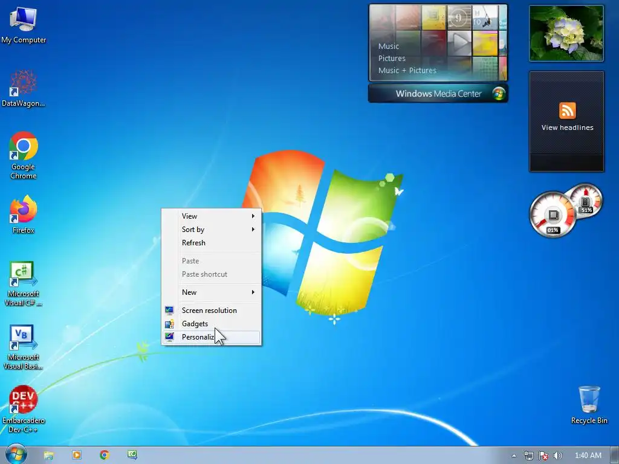Click the Screen resolution monitor icon in the menu
619x464 pixels.
coord(169,311)
